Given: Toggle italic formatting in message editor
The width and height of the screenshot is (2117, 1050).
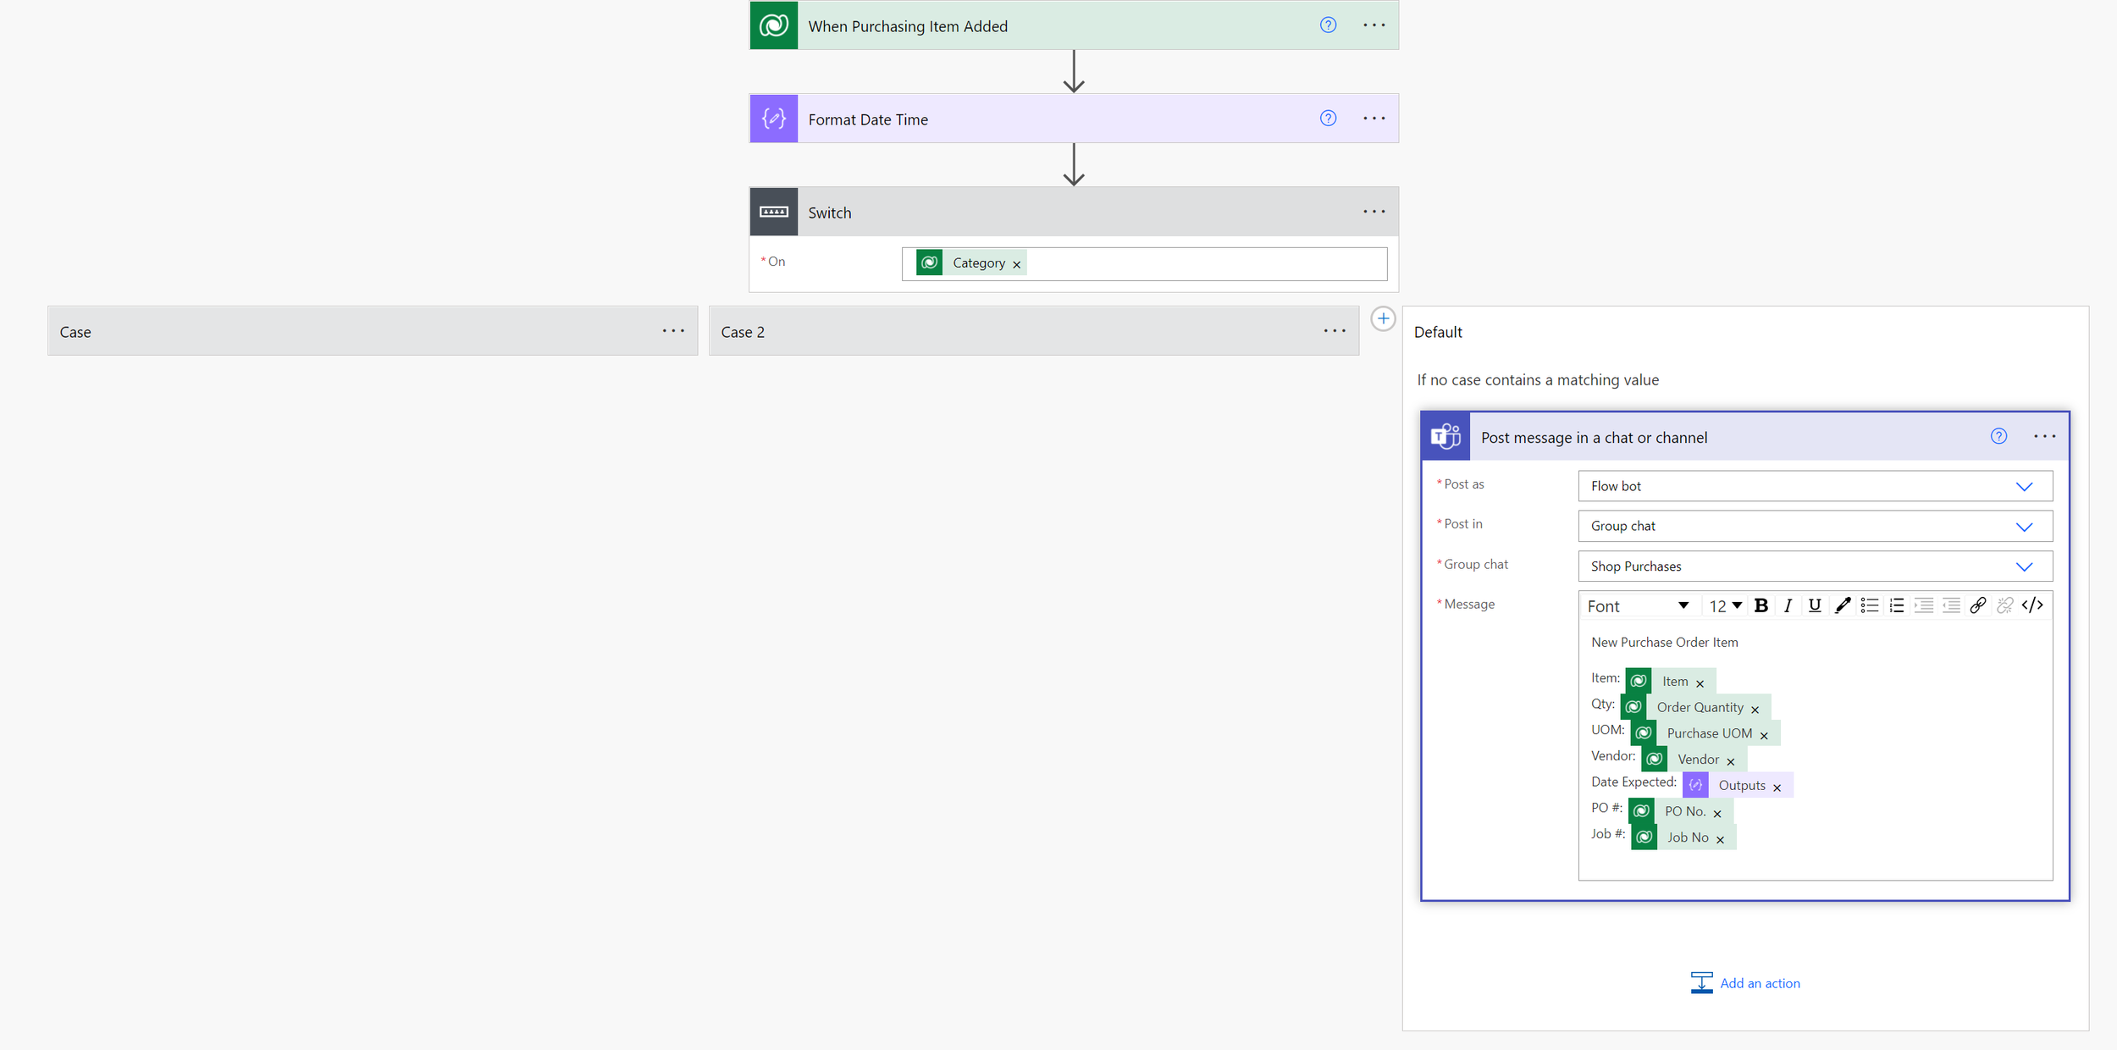Looking at the screenshot, I should [1788, 605].
